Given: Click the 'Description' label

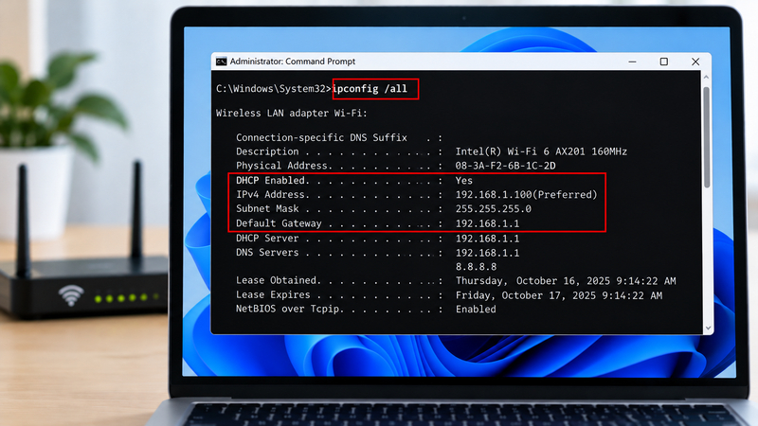Looking at the screenshot, I should coord(267,151).
